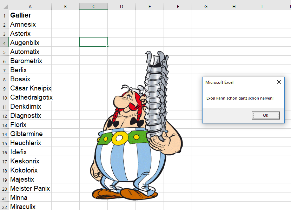Image resolution: width=291 pixels, height=210 pixels.
Task: Click the dialog message text about Excel
Action: (240, 98)
